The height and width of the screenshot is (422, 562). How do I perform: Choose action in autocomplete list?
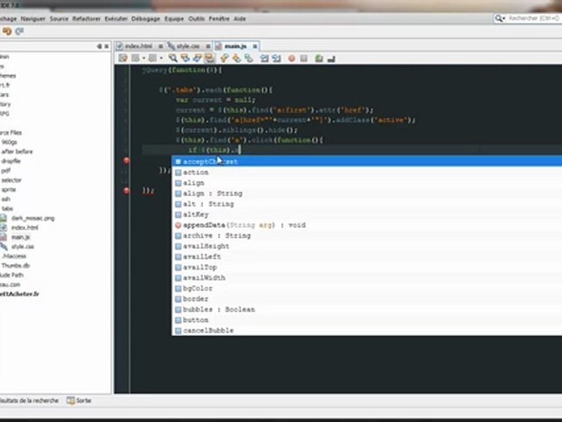coord(367,172)
